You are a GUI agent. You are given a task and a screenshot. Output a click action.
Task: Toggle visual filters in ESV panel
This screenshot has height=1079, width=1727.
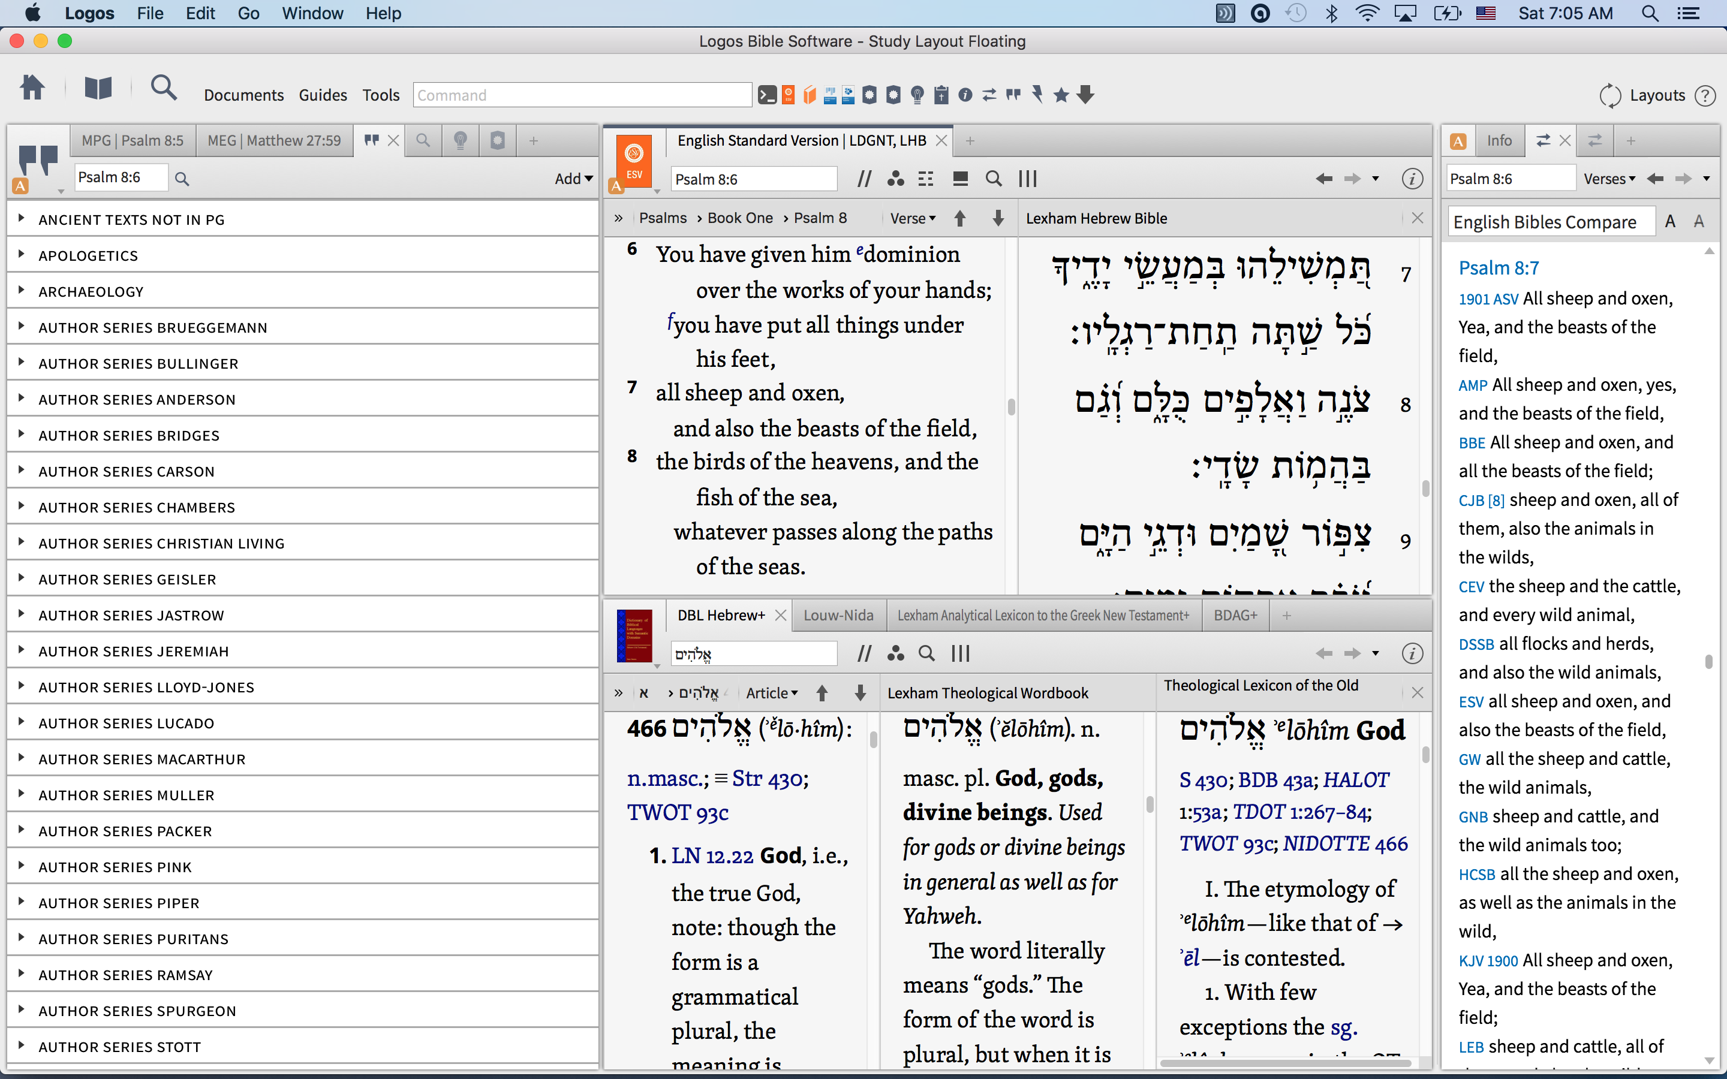click(896, 179)
